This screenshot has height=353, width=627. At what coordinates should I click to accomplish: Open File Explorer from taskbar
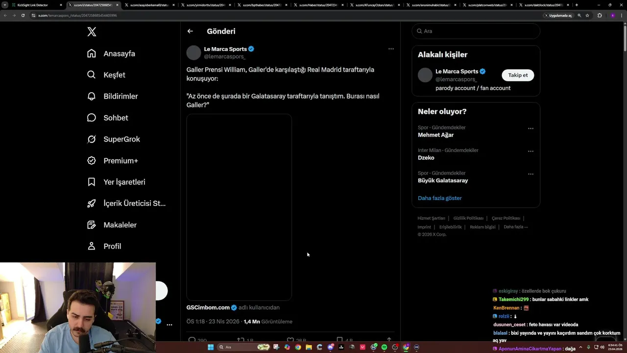coord(309,347)
